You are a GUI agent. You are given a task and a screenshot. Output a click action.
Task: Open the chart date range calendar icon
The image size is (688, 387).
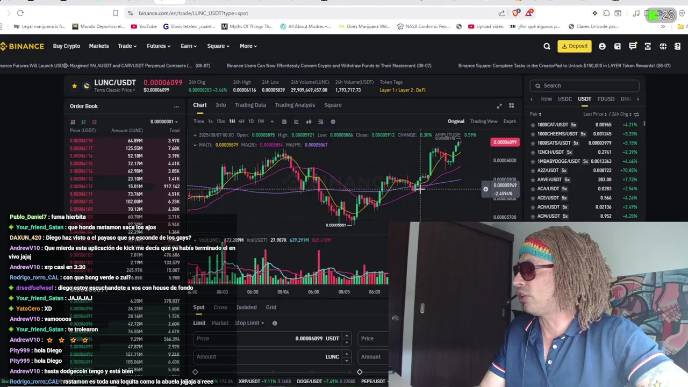284,122
